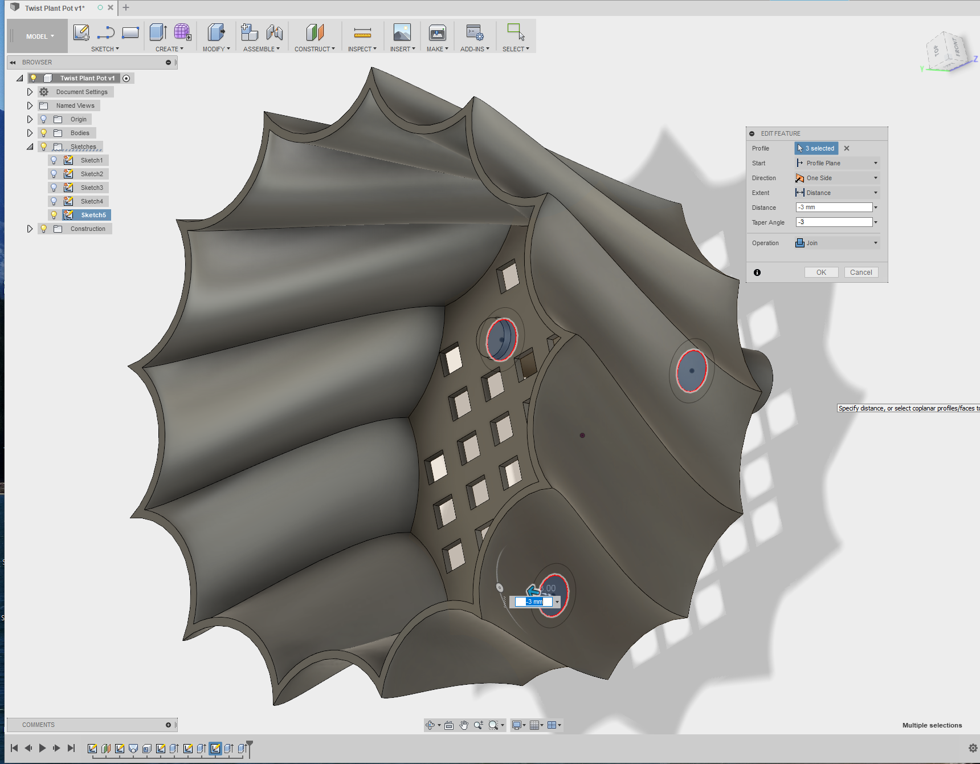Expand the Construction folder
Image resolution: width=980 pixels, height=764 pixels.
(x=30, y=229)
